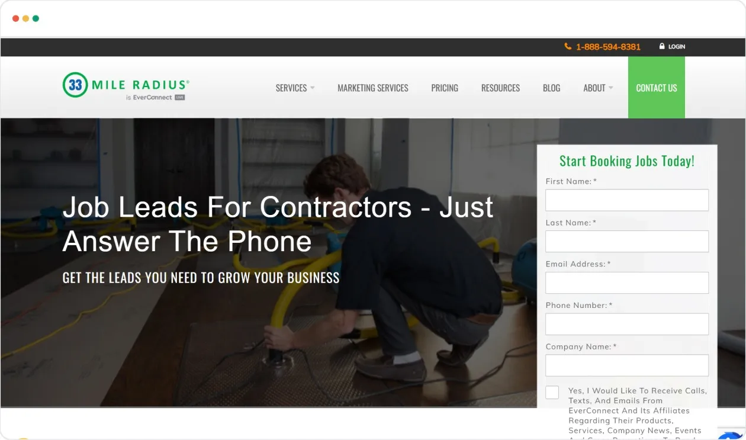Click the EverConnect LIVE badge
The width and height of the screenshot is (746, 440).
pos(179,97)
